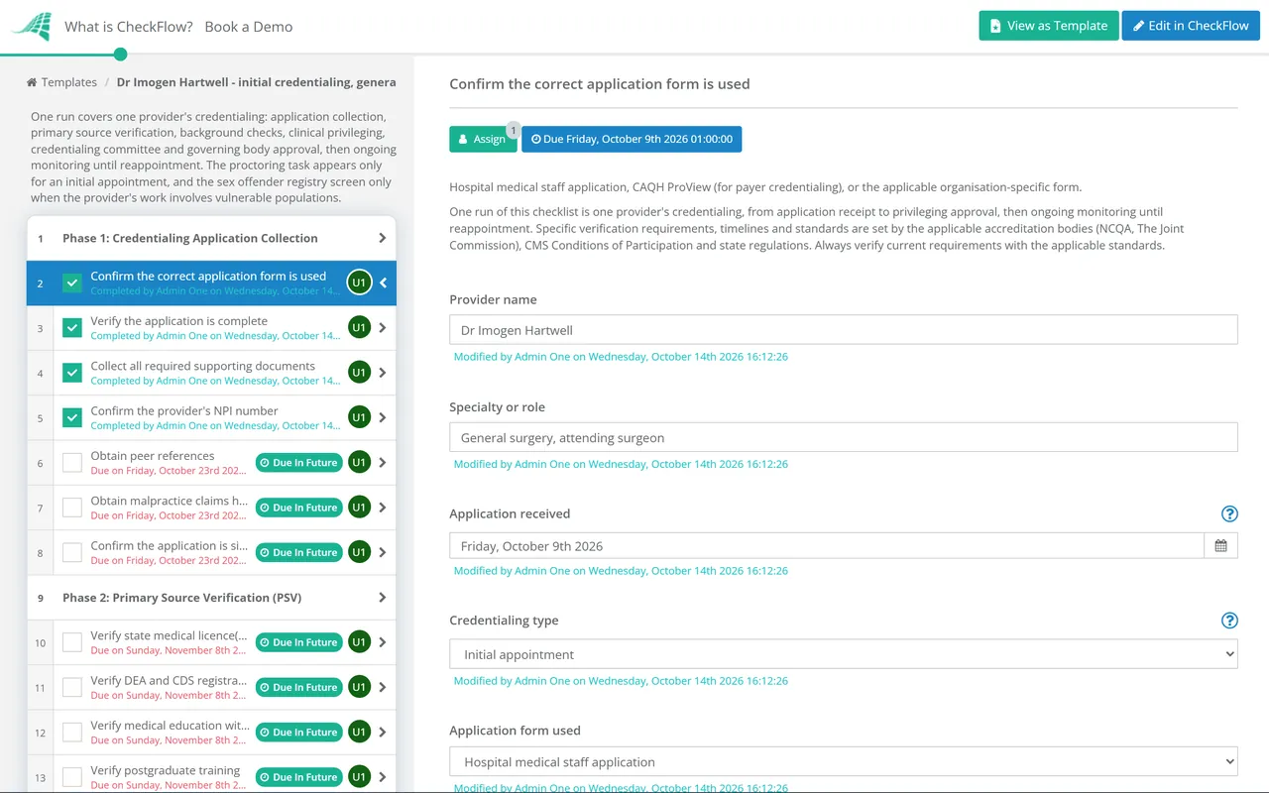Screen dimensions: 1269x793
Task: Click into the Provider name field
Action: pyautogui.click(x=844, y=330)
